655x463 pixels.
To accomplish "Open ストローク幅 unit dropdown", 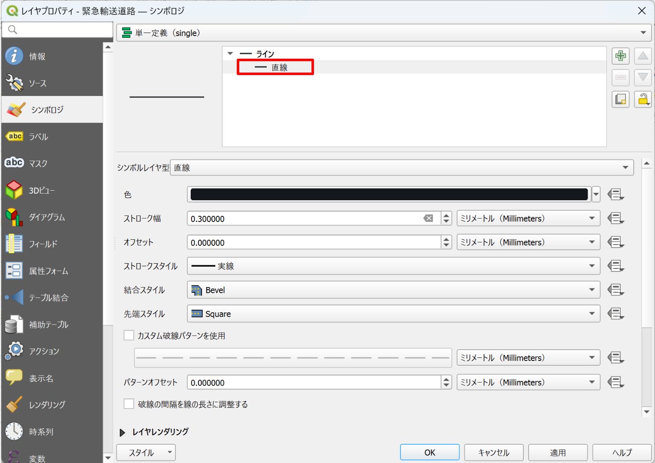I will [528, 218].
